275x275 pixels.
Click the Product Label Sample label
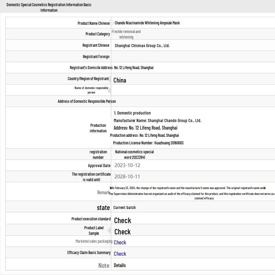[93, 230]
